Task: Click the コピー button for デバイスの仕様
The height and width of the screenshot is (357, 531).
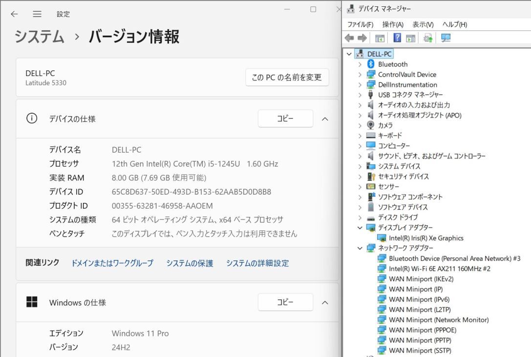Action: coord(285,118)
